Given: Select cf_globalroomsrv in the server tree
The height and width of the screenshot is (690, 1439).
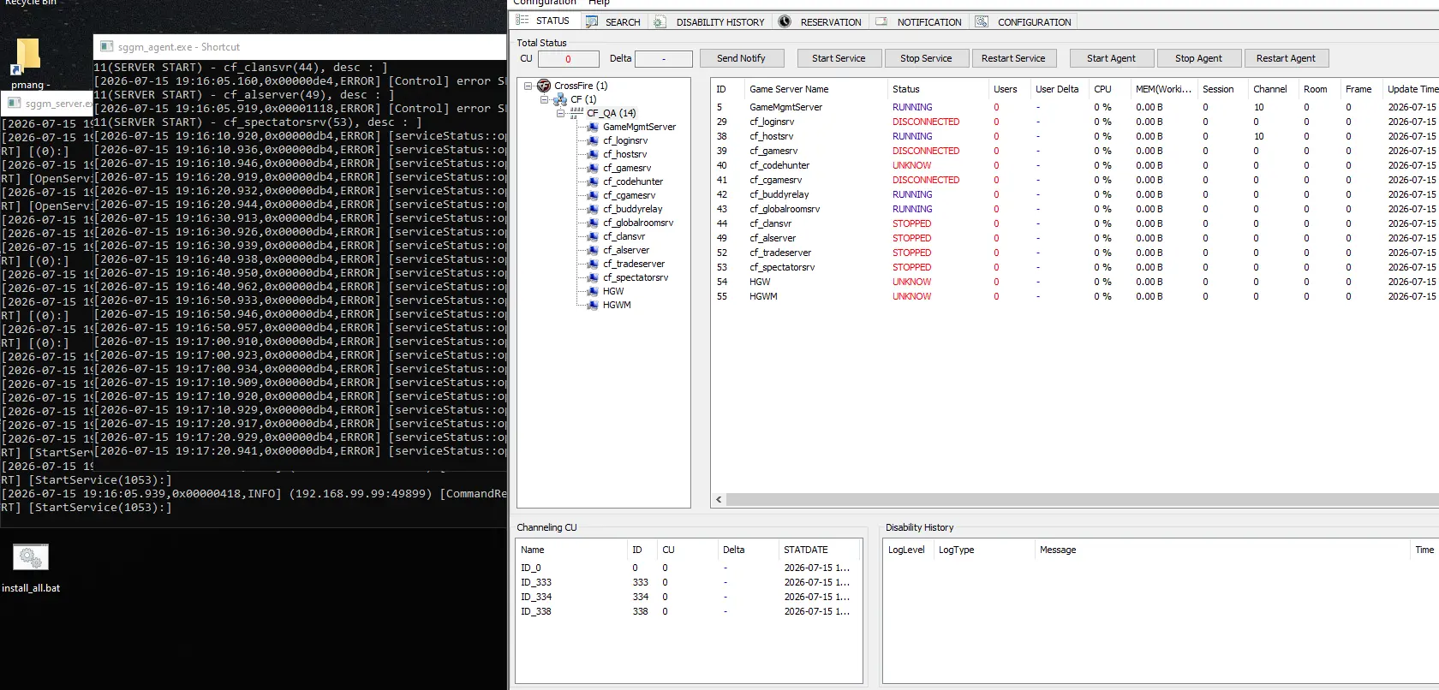Looking at the screenshot, I should click(638, 223).
